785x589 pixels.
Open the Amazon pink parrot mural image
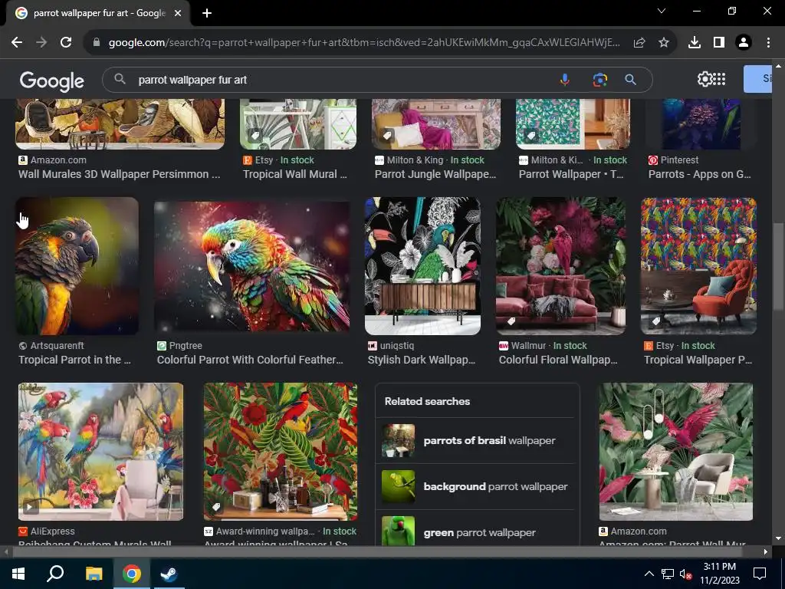[x=676, y=452]
